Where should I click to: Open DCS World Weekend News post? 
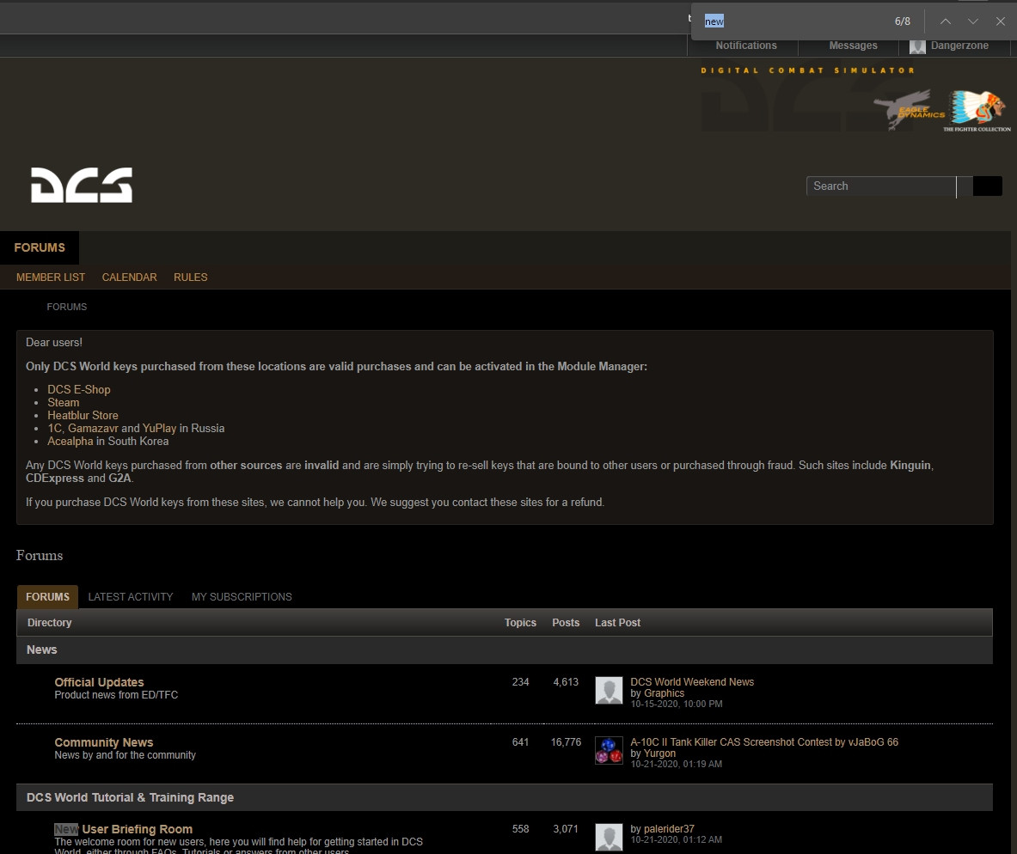(692, 682)
